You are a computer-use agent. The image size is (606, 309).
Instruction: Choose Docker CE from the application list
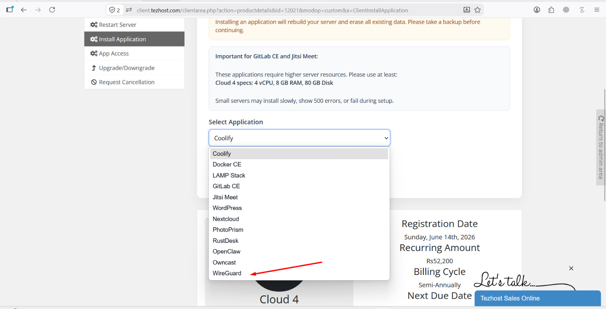(299, 165)
